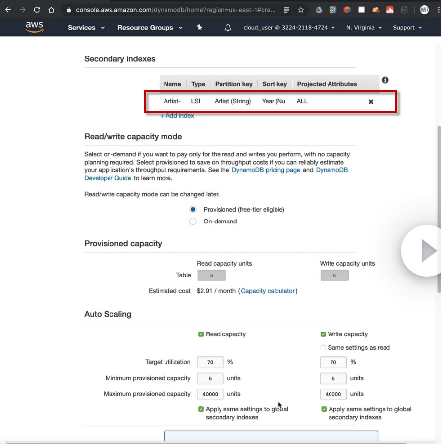Click the site security lock icon
Image resolution: width=441 pixels, height=444 pixels.
pos(69,10)
